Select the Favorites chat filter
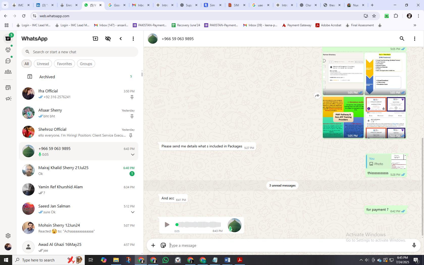The width and height of the screenshot is (424, 265). coord(64,64)
